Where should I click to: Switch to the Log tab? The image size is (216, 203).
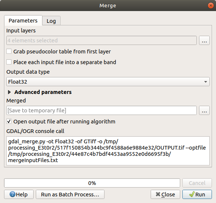pos(51,21)
